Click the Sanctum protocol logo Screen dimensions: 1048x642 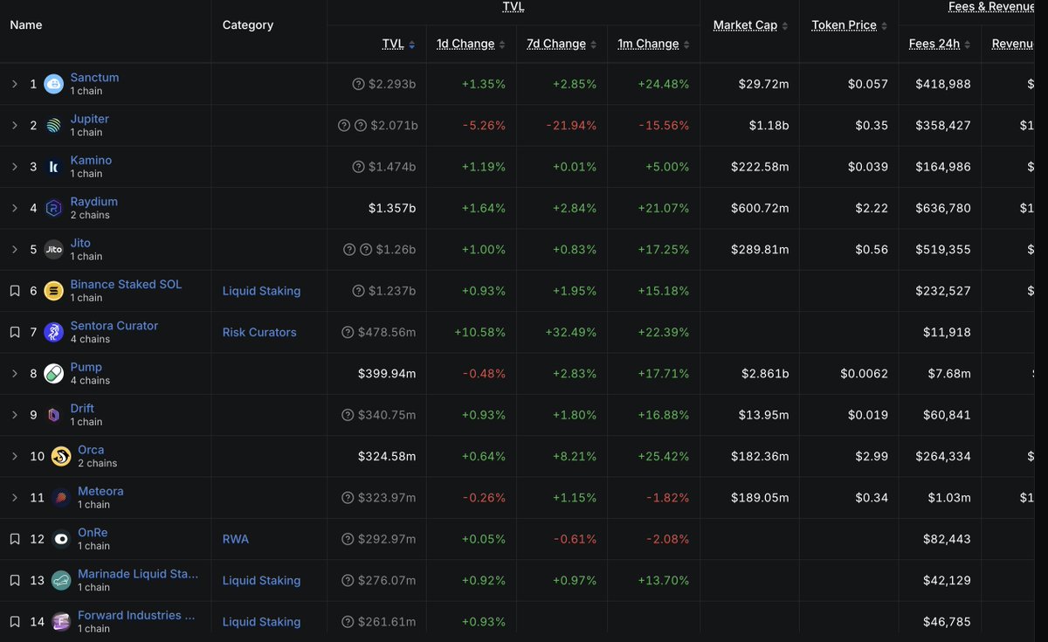coord(54,84)
